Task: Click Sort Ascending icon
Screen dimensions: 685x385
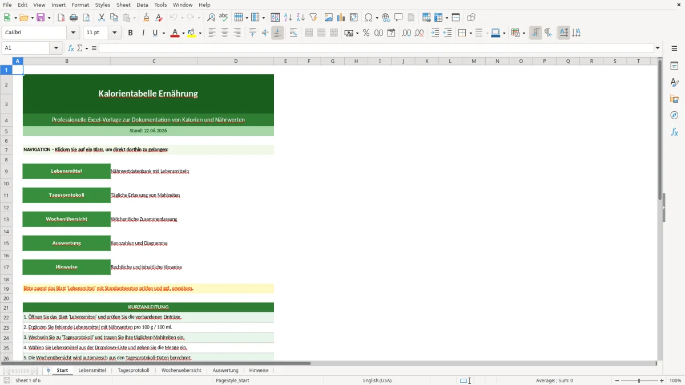Action: (288, 18)
